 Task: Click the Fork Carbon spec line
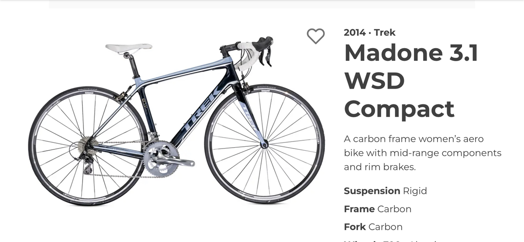(373, 227)
